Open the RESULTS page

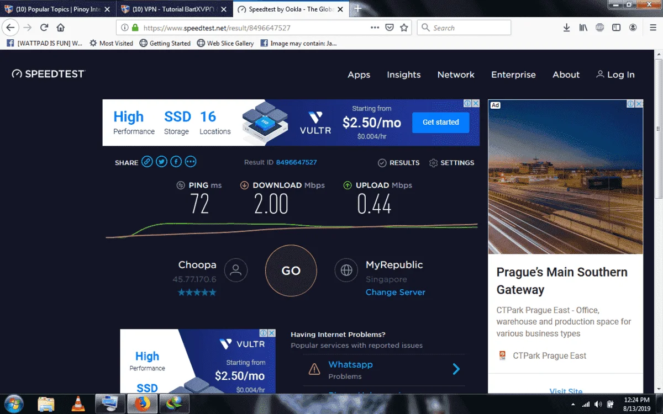coord(399,163)
